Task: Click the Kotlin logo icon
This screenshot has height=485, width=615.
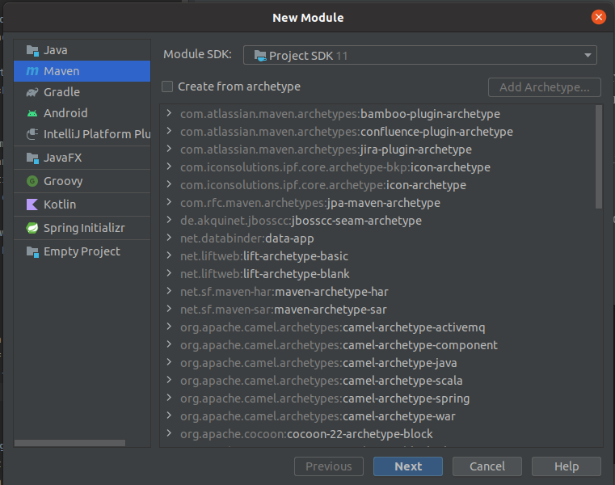Action: 32,205
